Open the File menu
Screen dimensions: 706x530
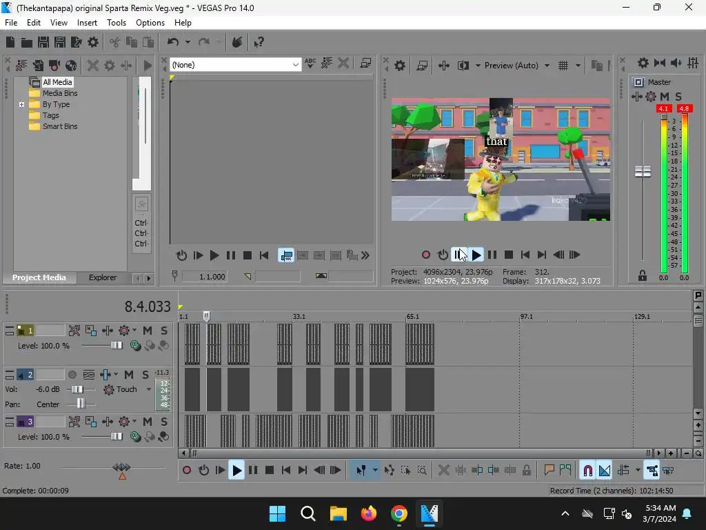point(11,23)
